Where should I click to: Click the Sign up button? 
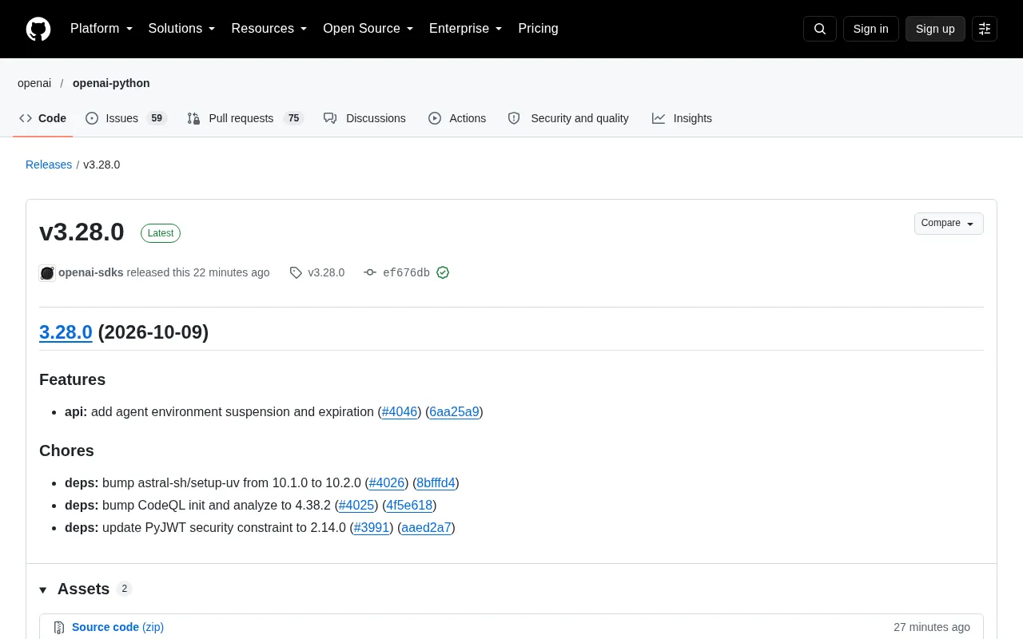[935, 29]
